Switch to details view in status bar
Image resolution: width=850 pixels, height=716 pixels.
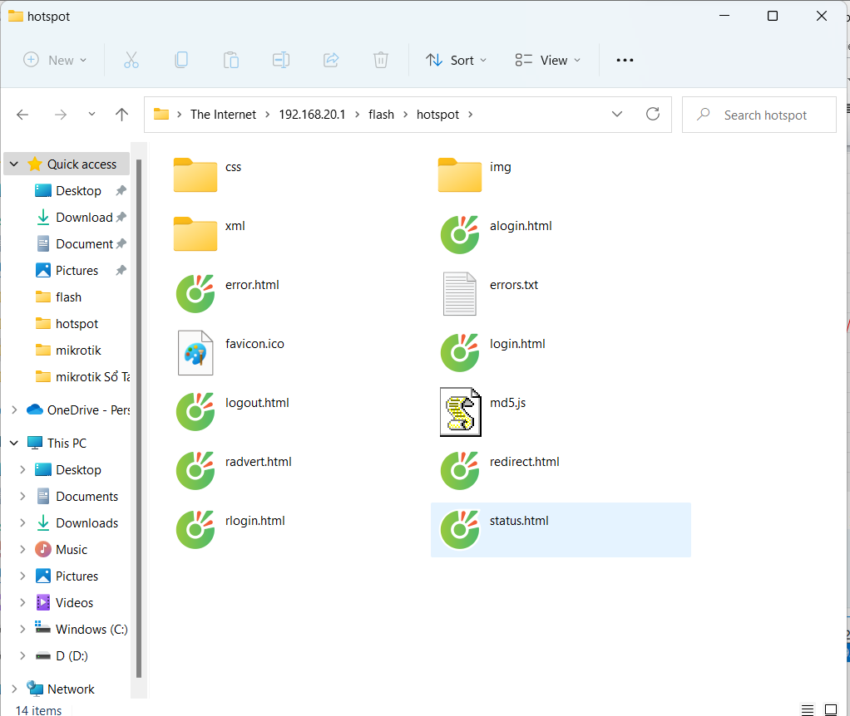[x=808, y=709]
